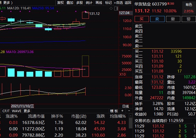Click the boxed 最高 value 131.12

(157, 82)
